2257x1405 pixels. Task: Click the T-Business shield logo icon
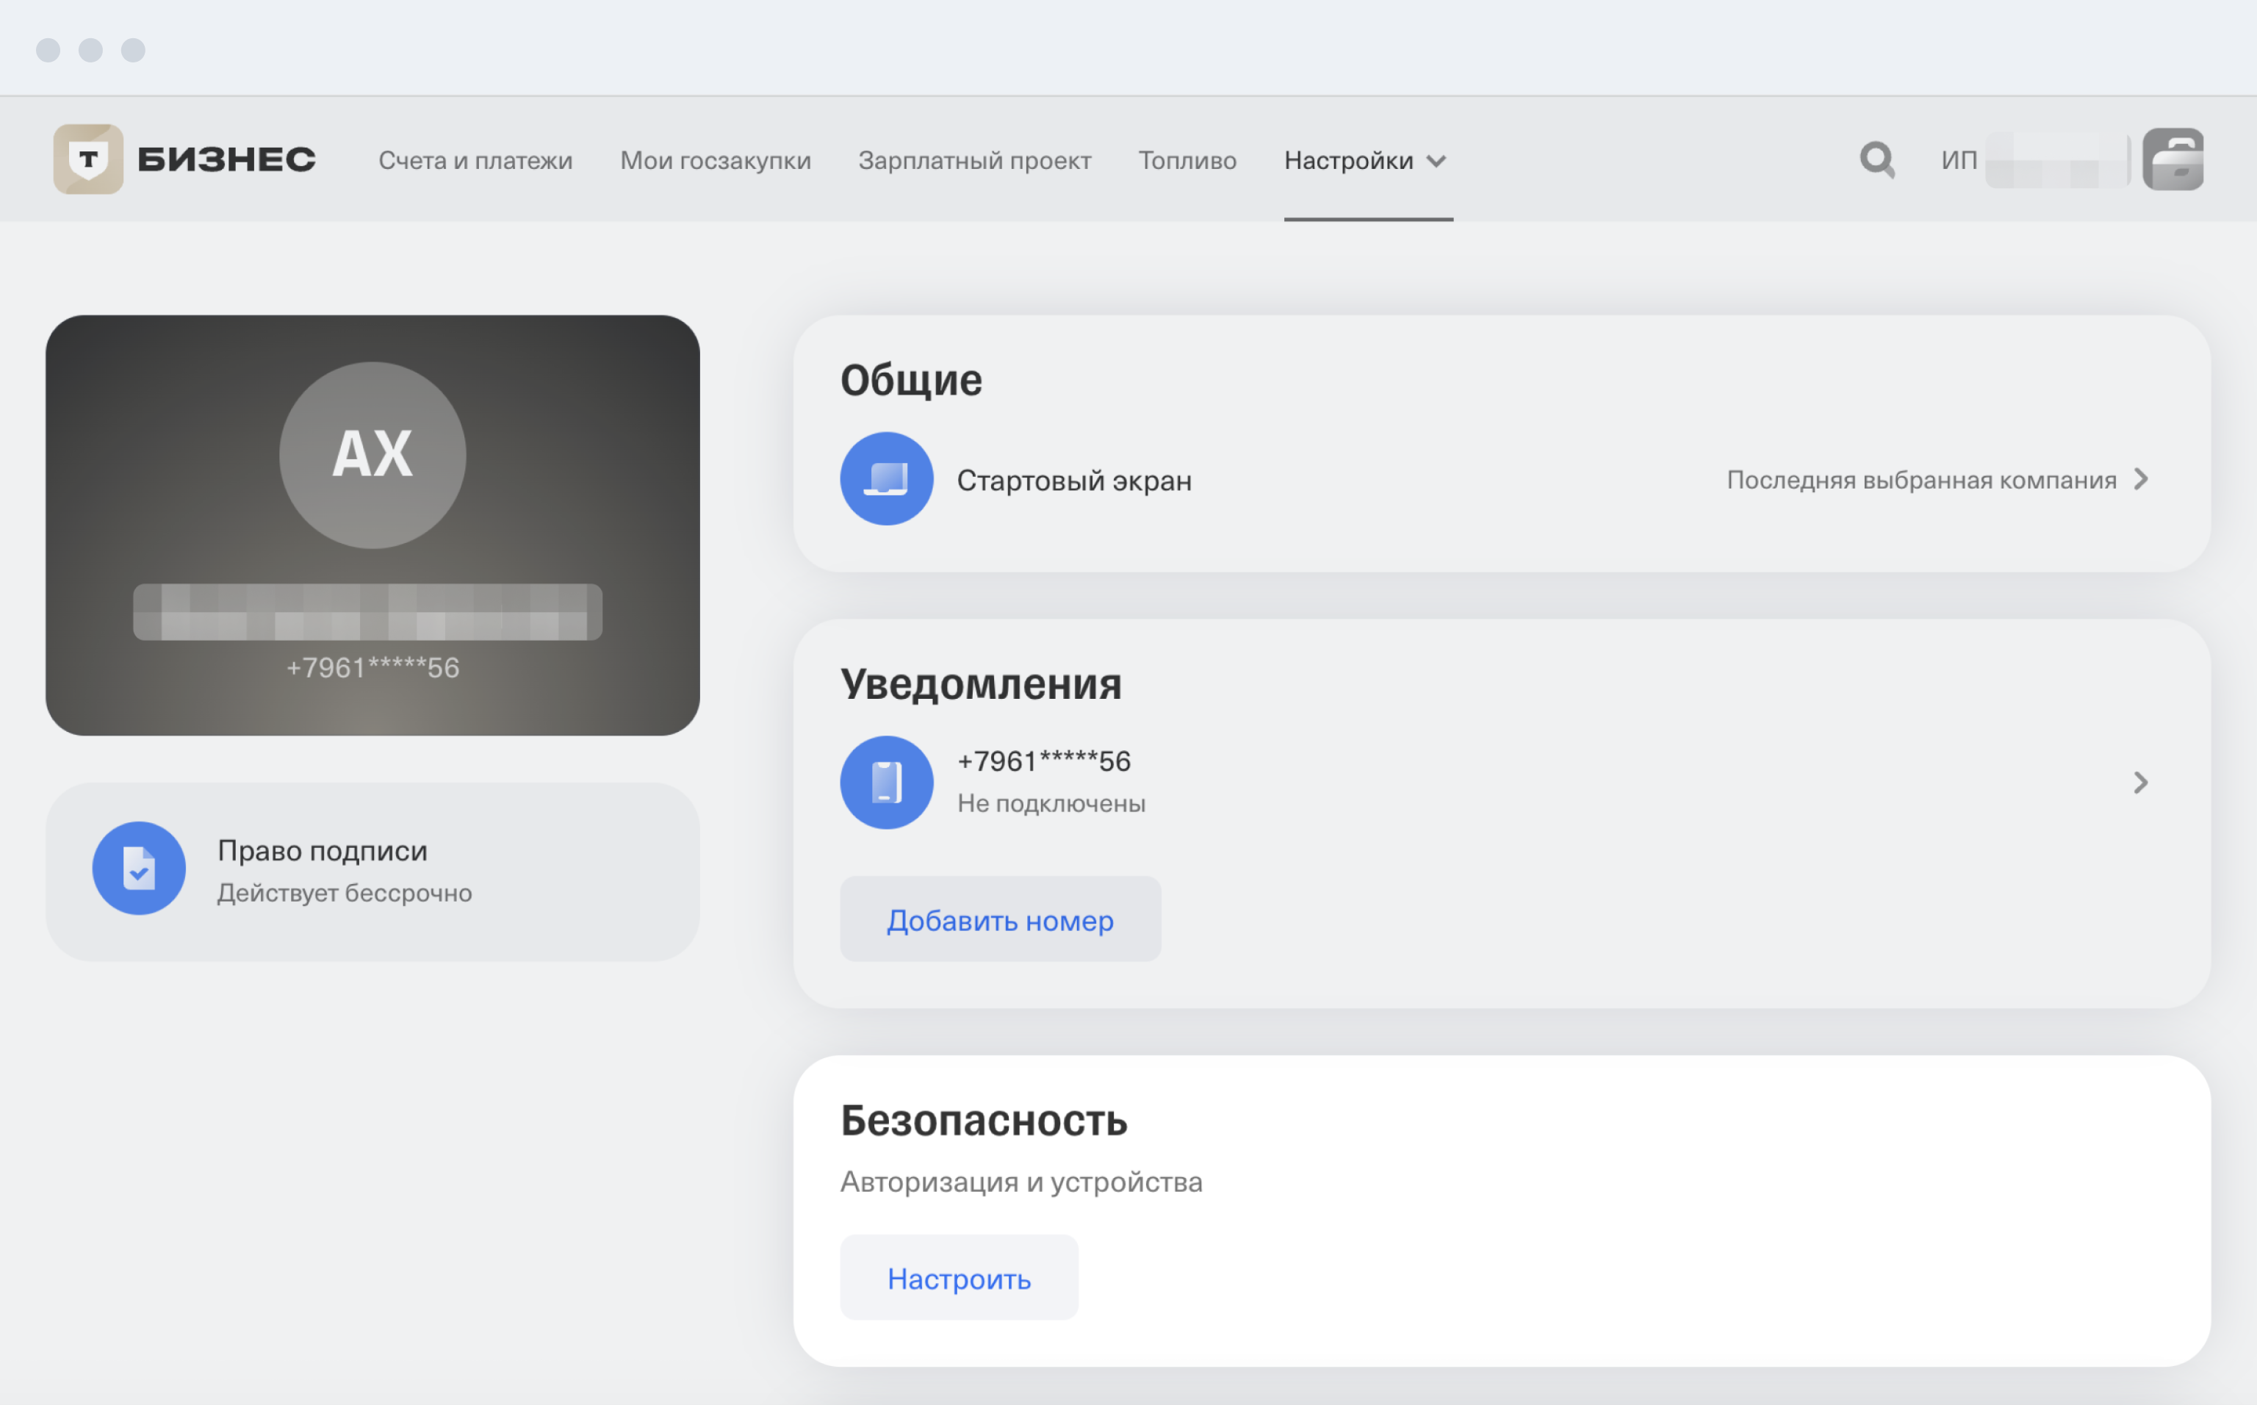88,159
